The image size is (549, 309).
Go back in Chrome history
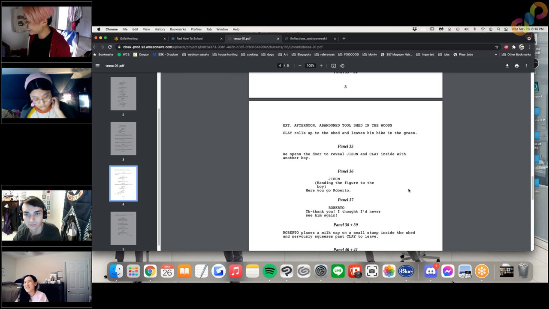96,47
